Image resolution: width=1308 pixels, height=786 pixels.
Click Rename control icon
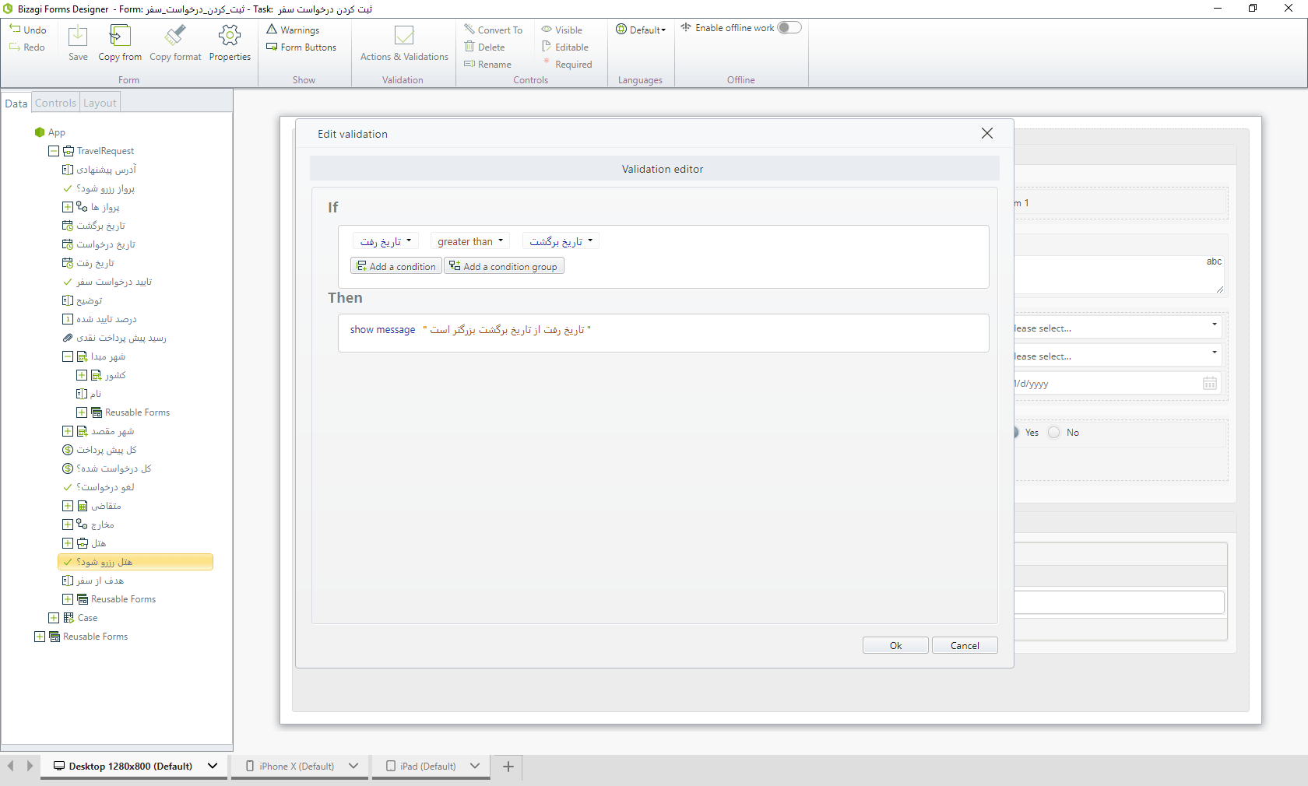(469, 64)
